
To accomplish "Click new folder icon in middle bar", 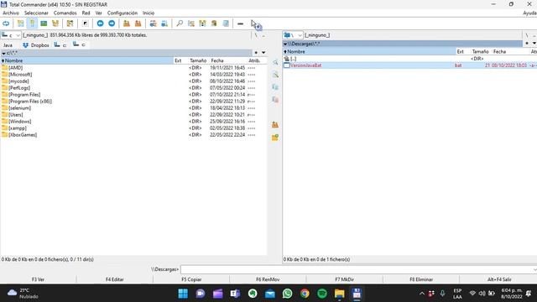I will (x=275, y=138).
